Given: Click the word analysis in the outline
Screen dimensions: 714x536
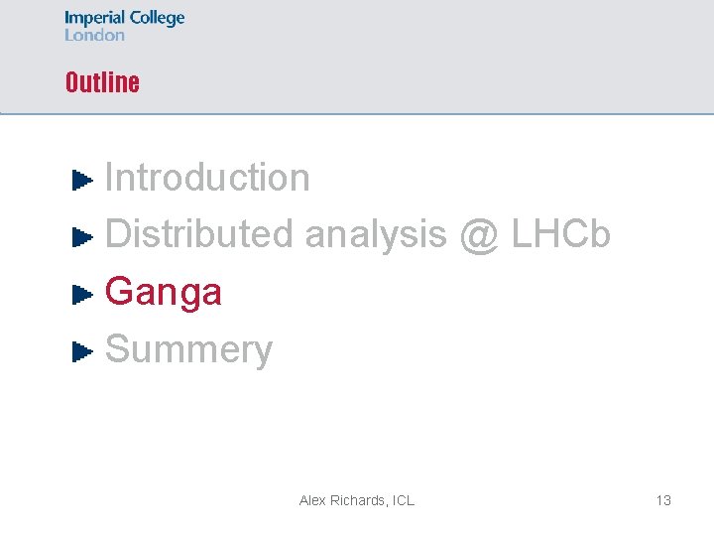Looking at the screenshot, I should pos(376,235).
